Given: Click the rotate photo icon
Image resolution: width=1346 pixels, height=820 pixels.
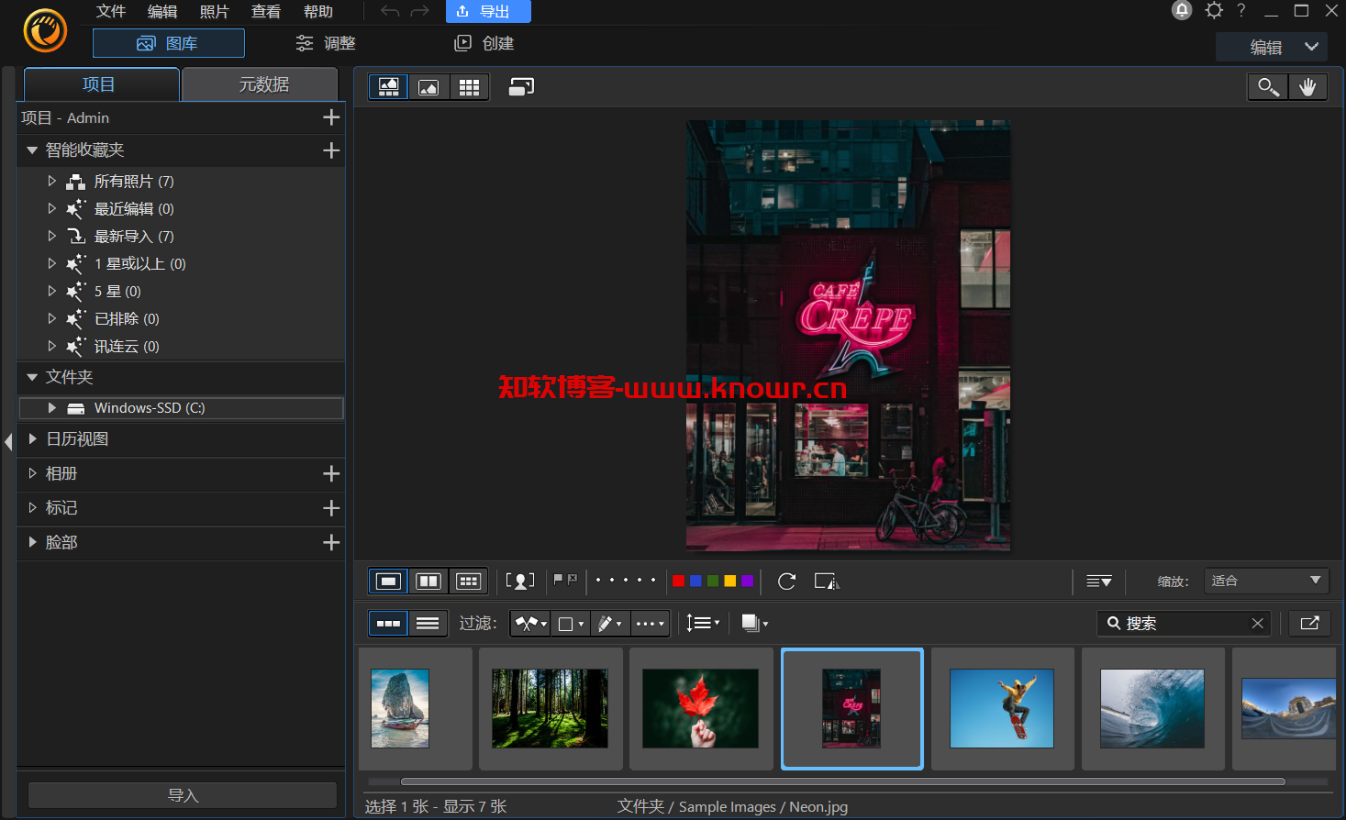Looking at the screenshot, I should pos(786,582).
